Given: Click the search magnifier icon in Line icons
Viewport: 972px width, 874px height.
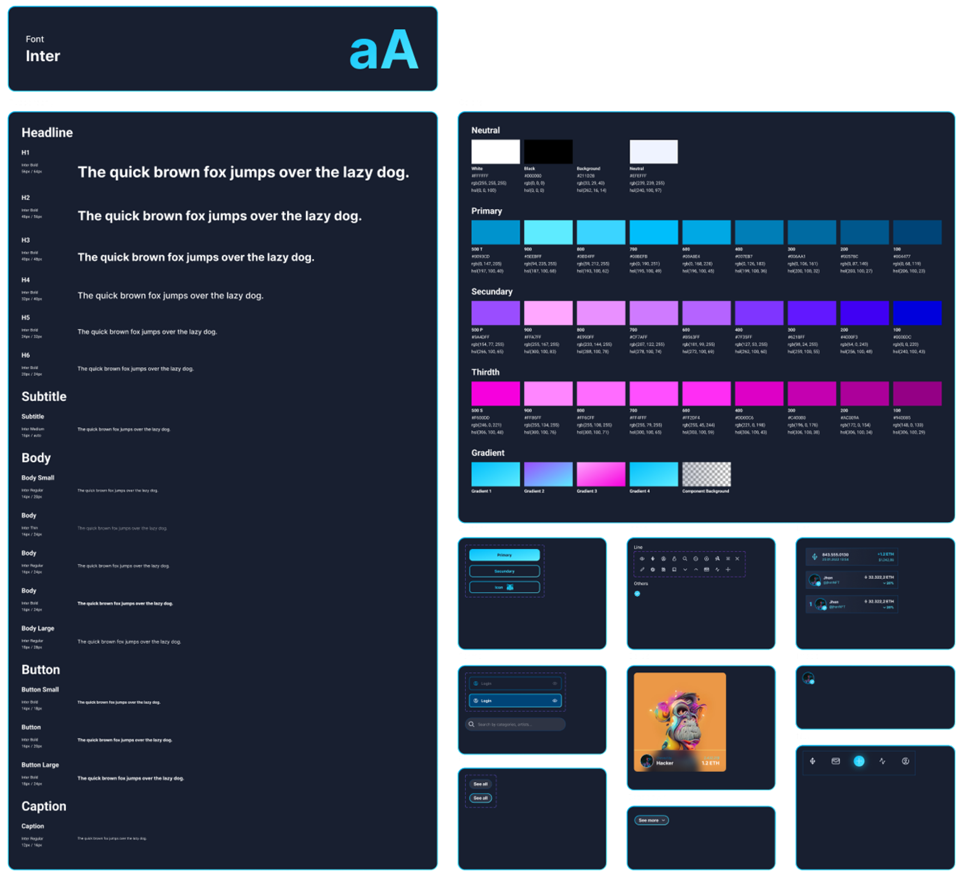Looking at the screenshot, I should click(685, 559).
